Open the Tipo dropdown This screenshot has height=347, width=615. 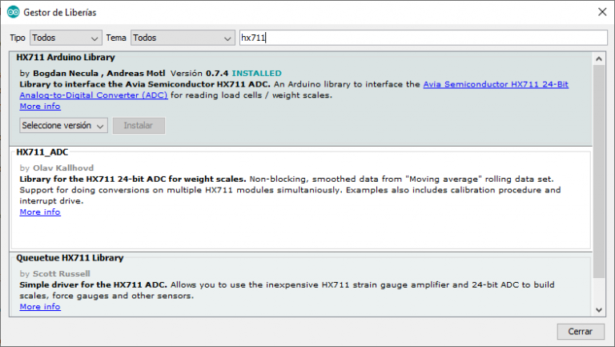pos(66,38)
